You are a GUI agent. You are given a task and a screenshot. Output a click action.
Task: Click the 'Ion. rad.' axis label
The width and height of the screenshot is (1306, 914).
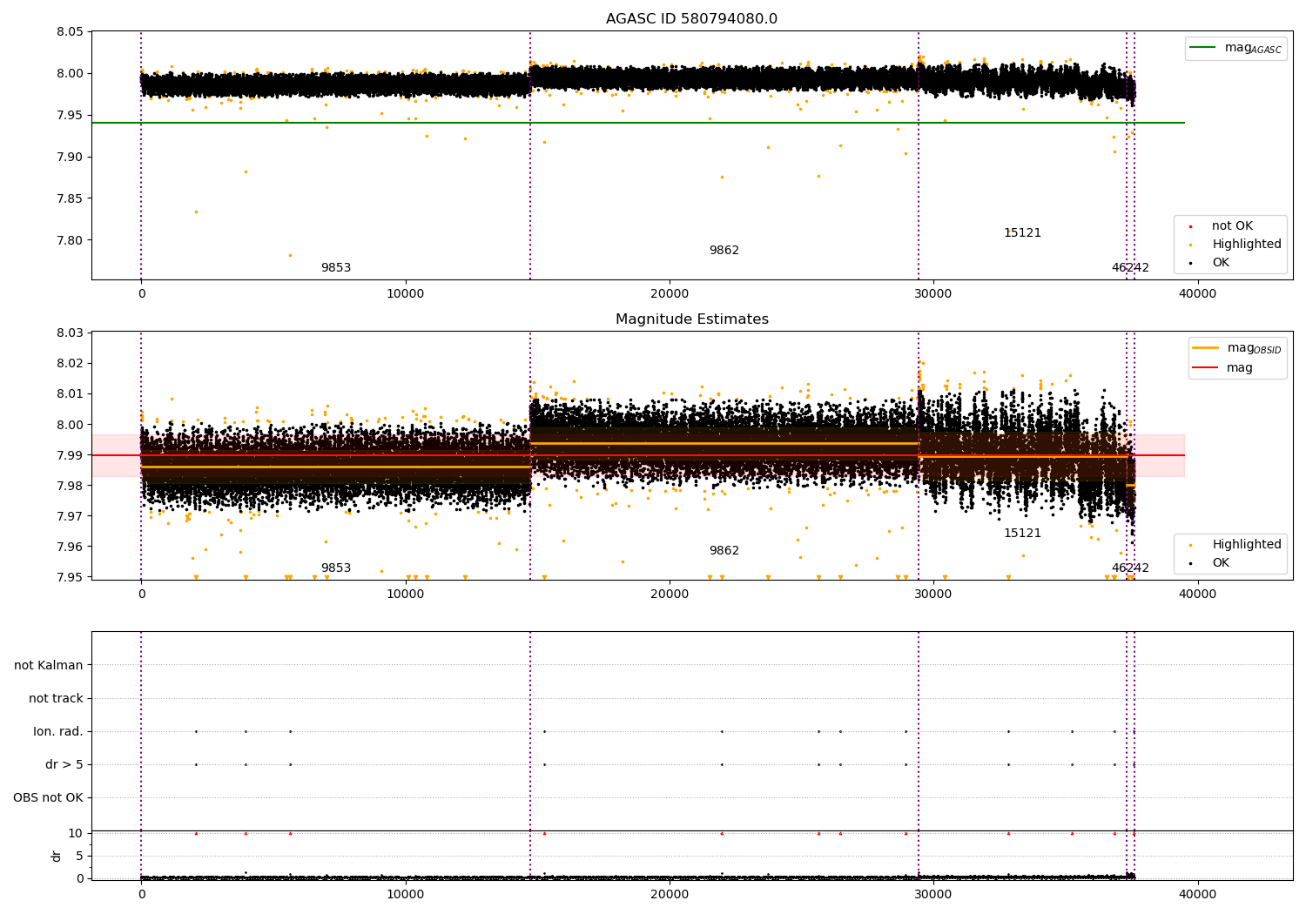tap(58, 731)
